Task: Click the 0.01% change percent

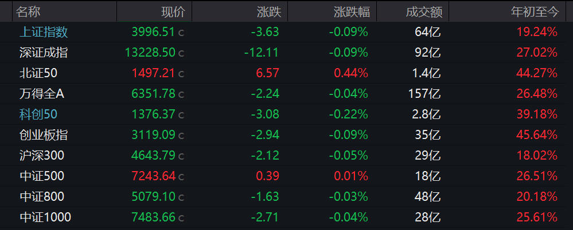Action: 351,176
